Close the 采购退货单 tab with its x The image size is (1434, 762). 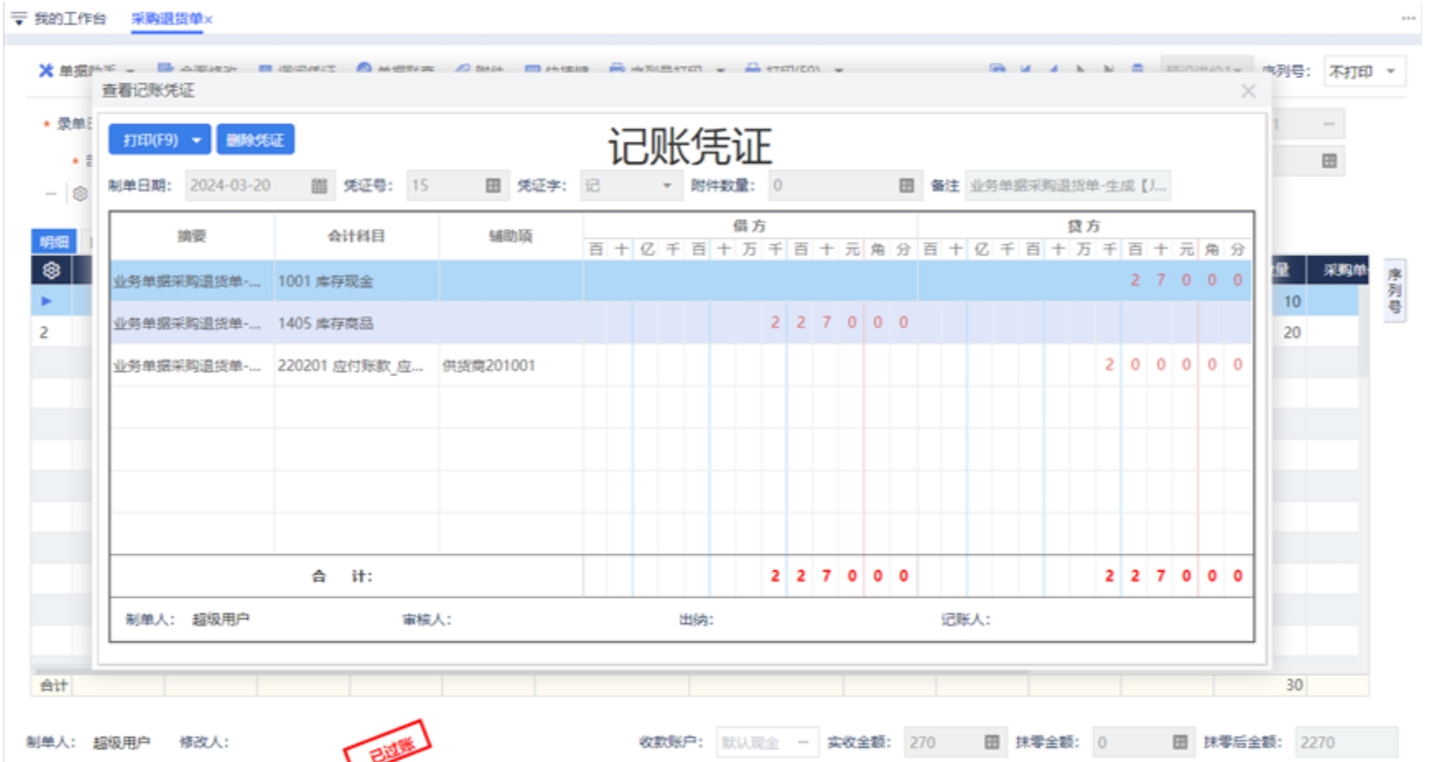click(x=208, y=20)
